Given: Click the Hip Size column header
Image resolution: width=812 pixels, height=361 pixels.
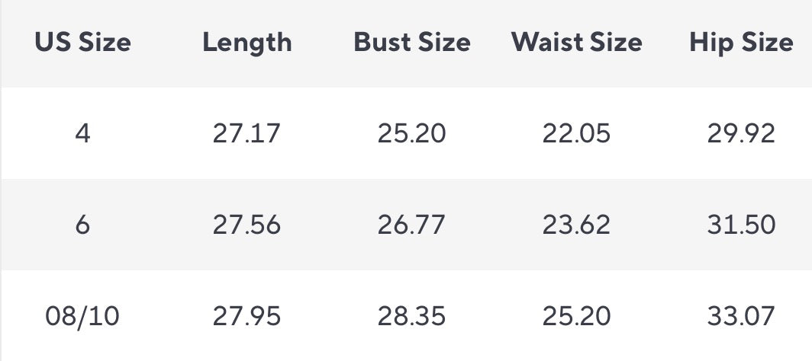Looking at the screenshot, I should pos(741,42).
